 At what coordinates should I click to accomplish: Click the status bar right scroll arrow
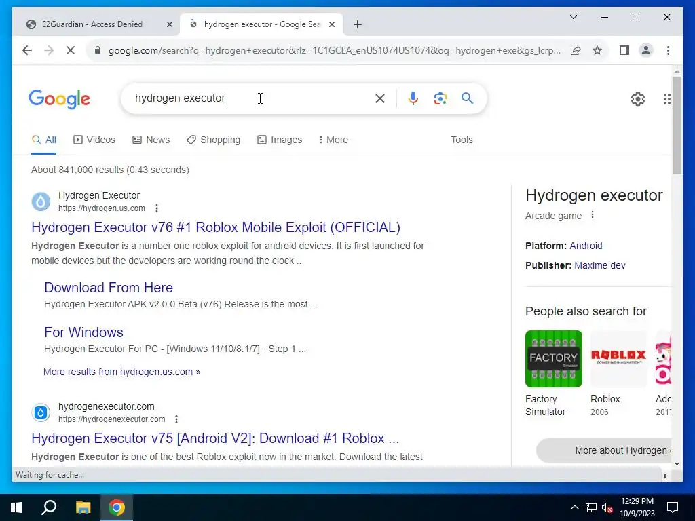click(665, 476)
